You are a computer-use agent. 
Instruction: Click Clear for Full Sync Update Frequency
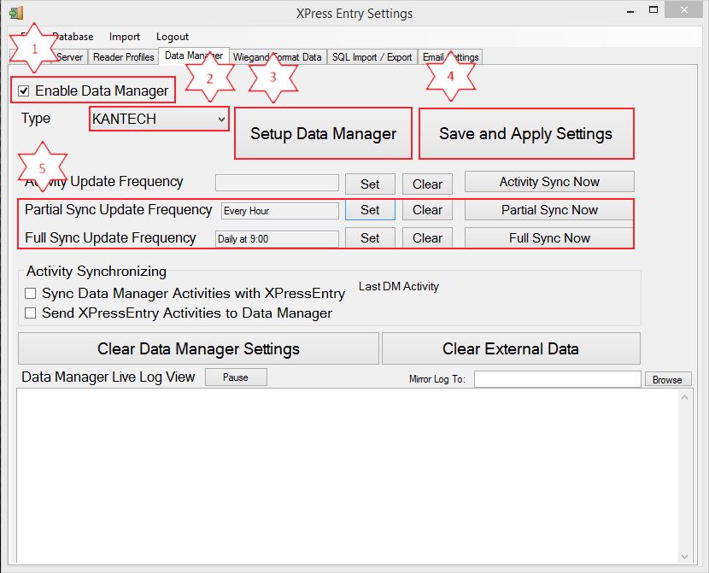click(x=427, y=238)
